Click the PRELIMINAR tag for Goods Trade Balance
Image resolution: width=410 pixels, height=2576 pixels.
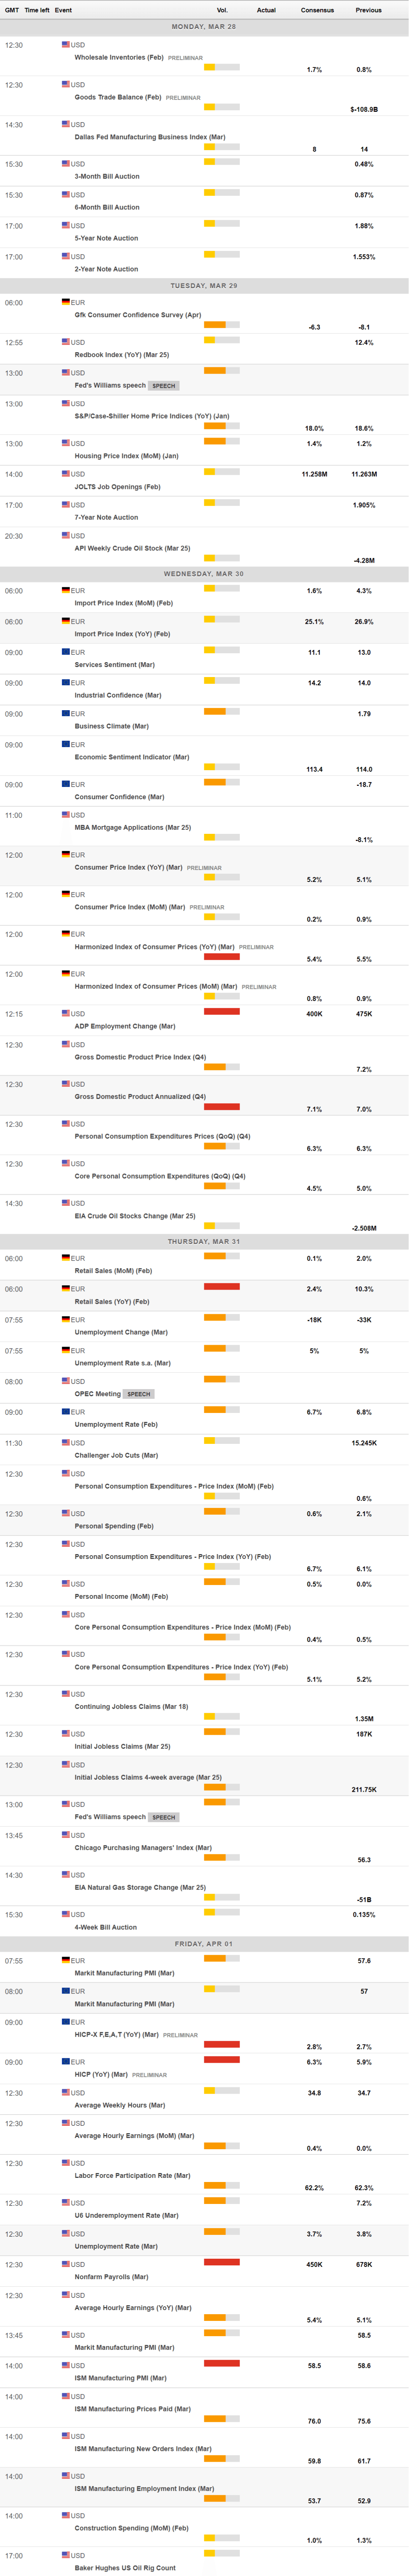(x=183, y=98)
